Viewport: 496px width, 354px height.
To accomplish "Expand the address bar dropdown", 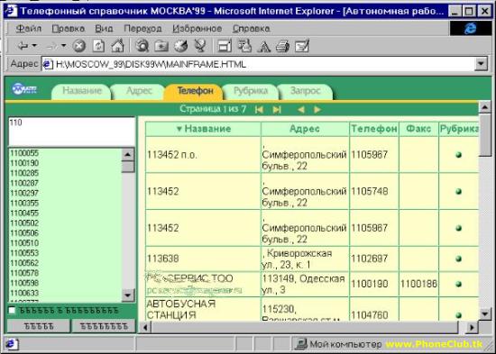I will [481, 64].
